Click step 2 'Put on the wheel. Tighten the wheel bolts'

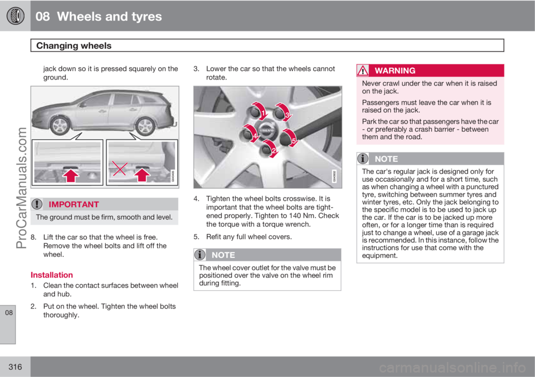point(110,306)
